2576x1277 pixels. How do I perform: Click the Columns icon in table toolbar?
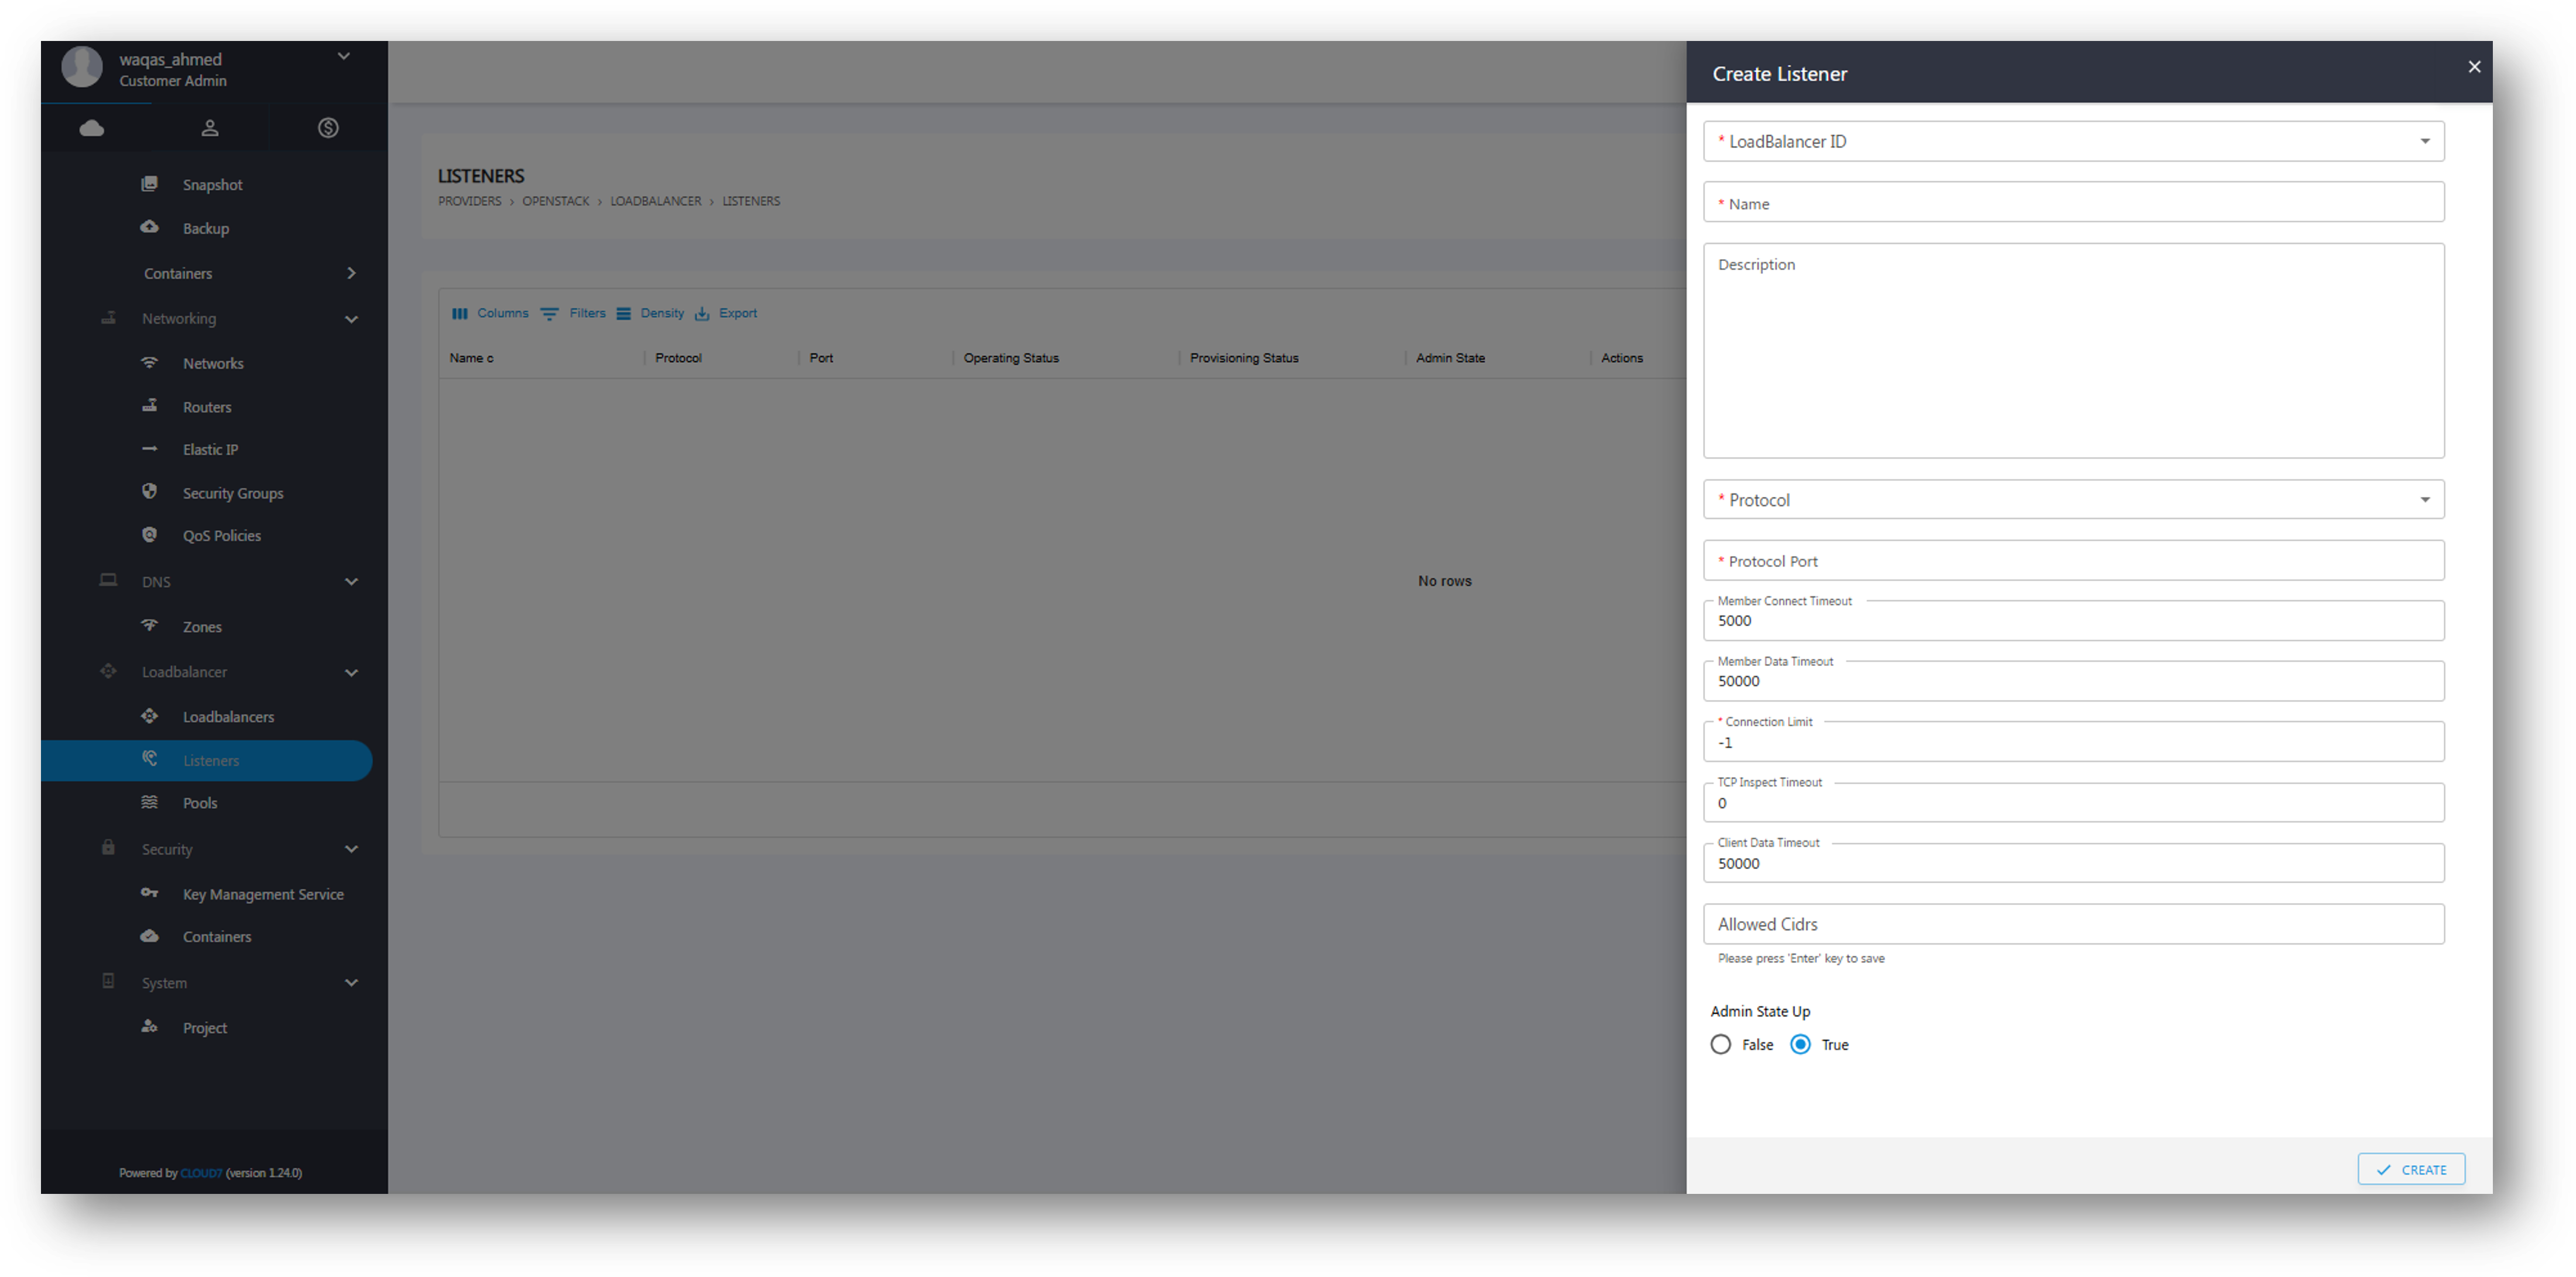point(460,314)
